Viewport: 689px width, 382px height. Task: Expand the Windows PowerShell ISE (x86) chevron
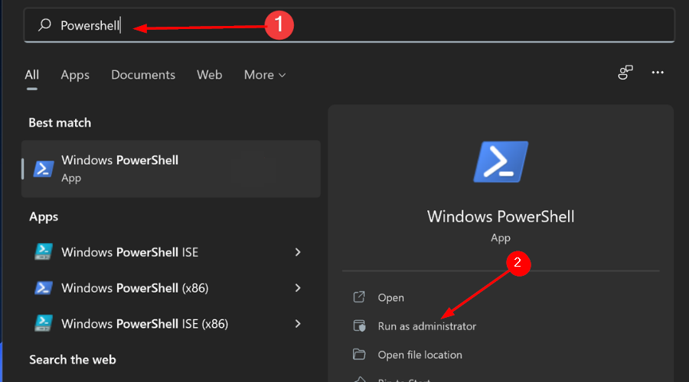(298, 324)
